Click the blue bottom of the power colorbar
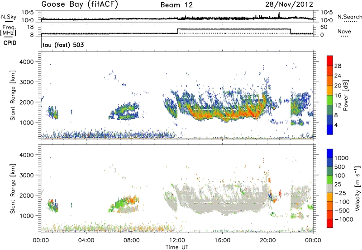 330,130
